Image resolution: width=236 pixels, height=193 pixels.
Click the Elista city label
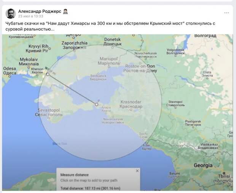[x=207, y=74]
